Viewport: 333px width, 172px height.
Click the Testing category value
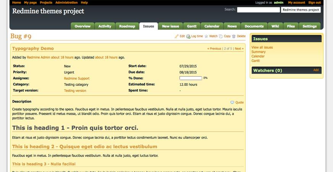point(76,85)
